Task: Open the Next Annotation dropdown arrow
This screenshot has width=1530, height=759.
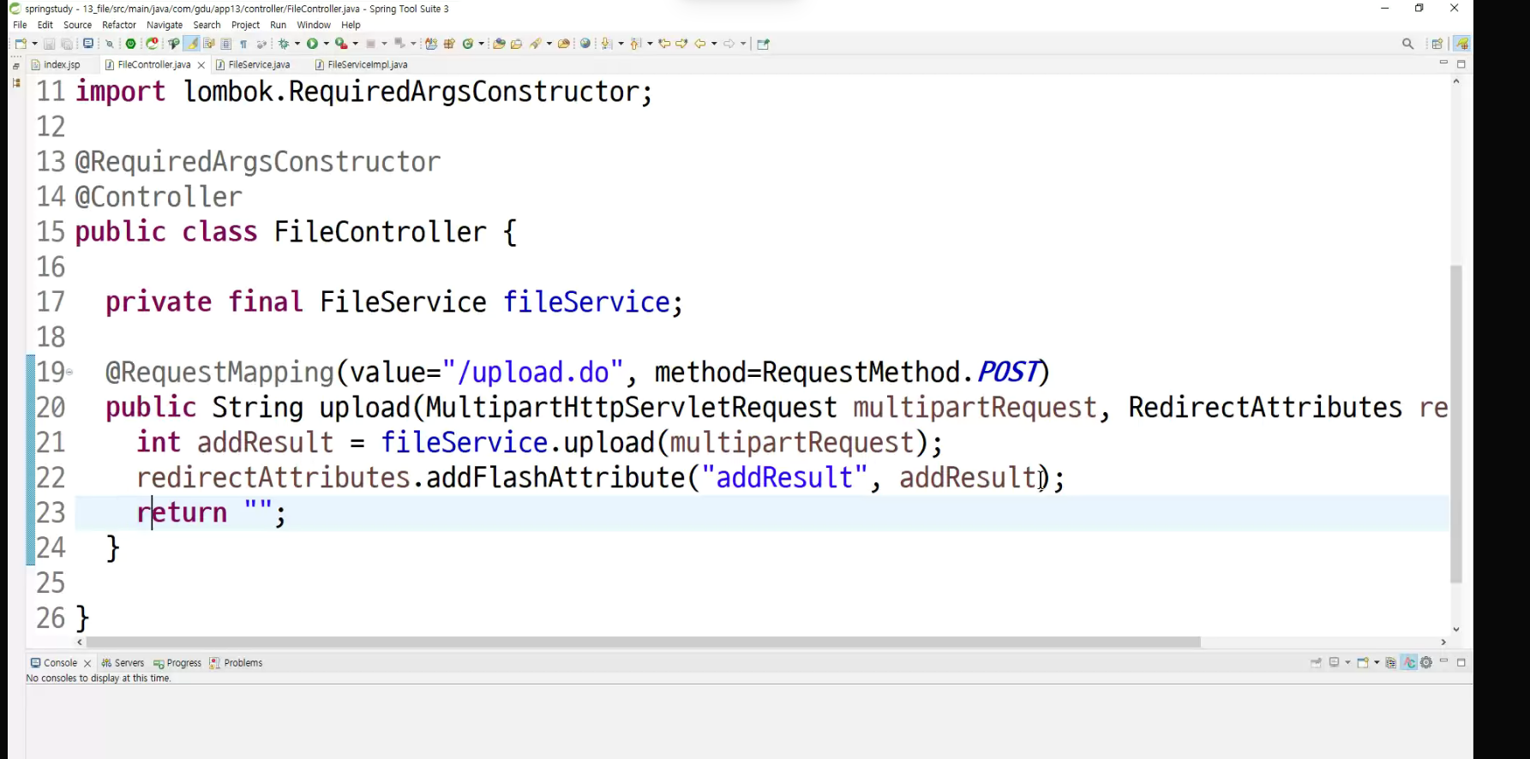Action: pos(621,44)
